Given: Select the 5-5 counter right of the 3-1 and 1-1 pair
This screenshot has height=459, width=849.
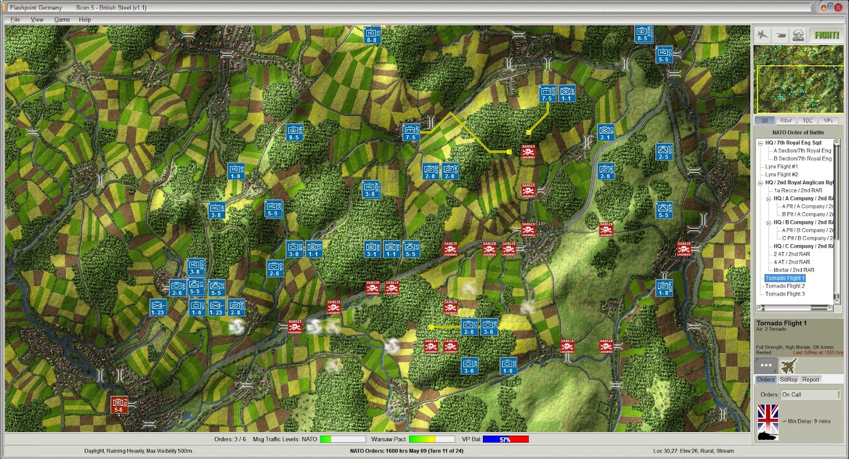Looking at the screenshot, I should pos(411,249).
